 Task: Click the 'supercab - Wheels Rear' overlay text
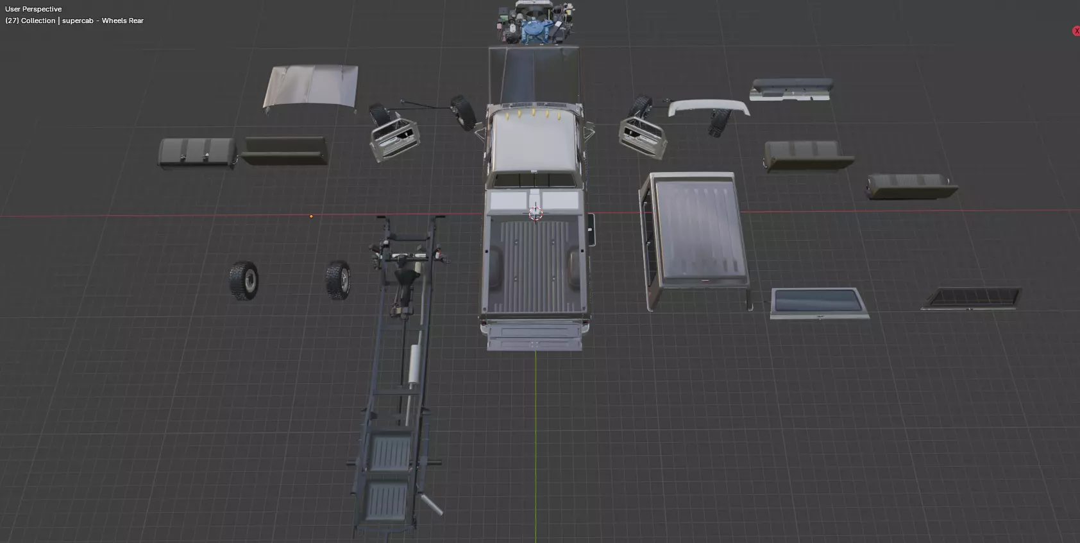103,21
